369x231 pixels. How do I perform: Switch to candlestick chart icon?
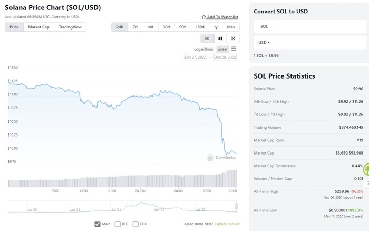coord(220,38)
